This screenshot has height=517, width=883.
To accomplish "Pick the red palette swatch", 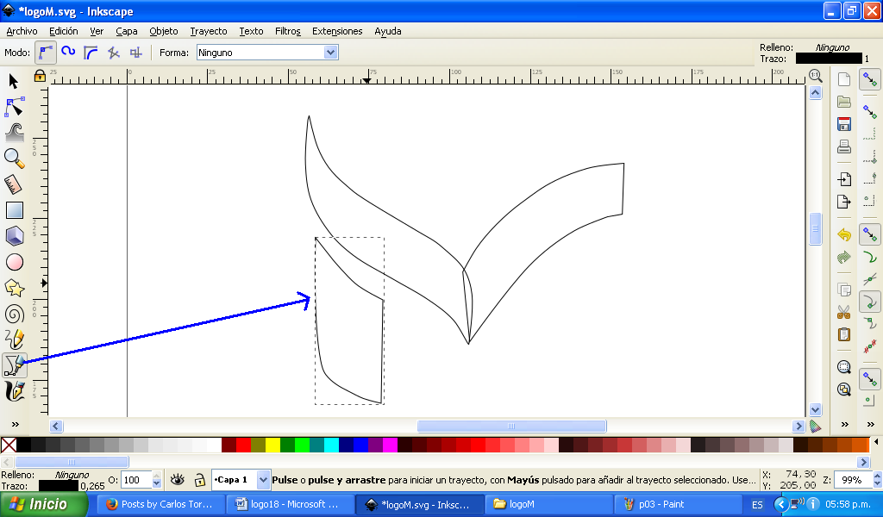I will click(x=243, y=445).
